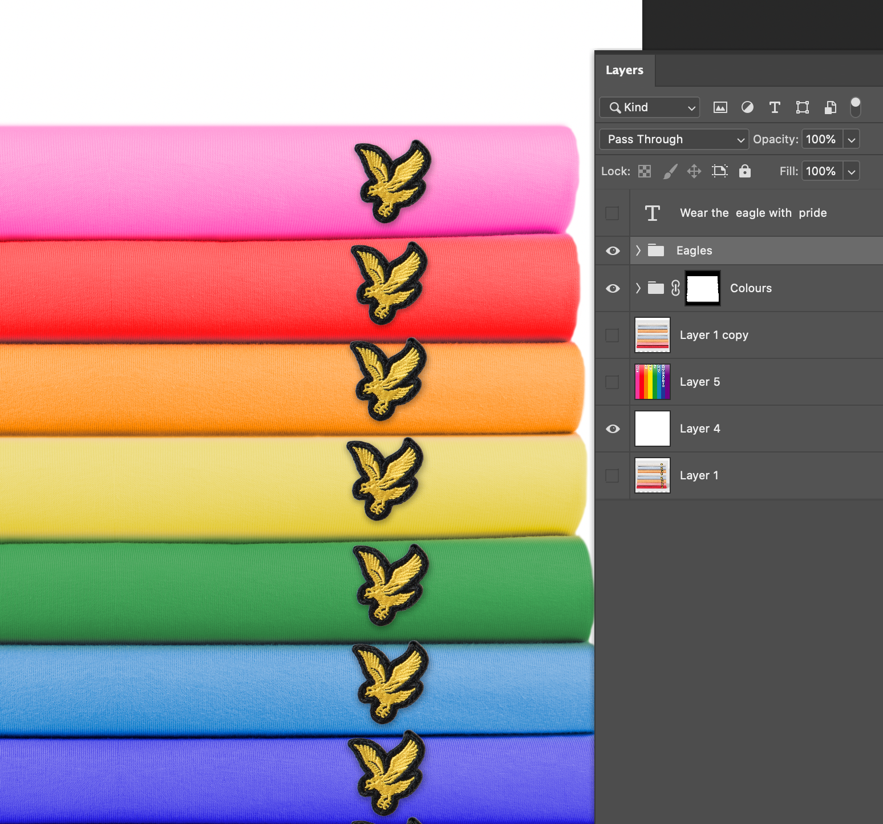Open the Kind filter dropdown
The height and width of the screenshot is (824, 883).
coord(650,107)
